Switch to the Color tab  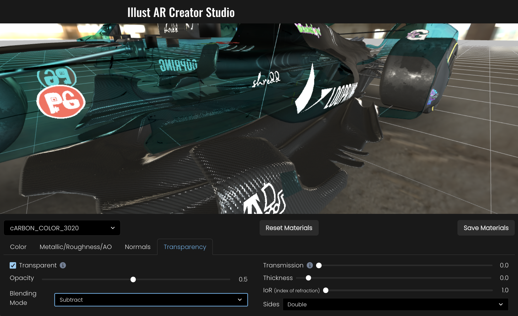coord(18,247)
